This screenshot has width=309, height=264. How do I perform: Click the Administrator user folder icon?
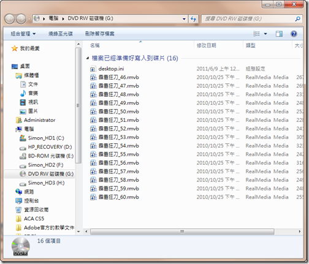coord(19,120)
